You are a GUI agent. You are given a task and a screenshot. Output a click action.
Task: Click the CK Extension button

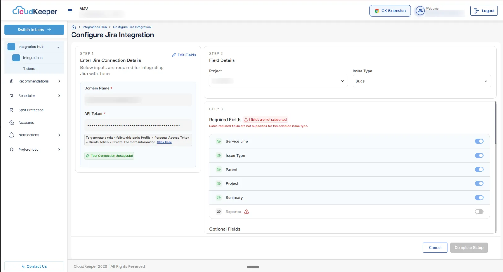point(390,11)
